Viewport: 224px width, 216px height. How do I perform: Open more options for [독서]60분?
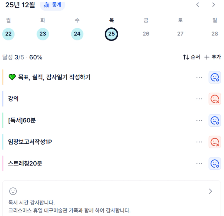click(x=199, y=120)
